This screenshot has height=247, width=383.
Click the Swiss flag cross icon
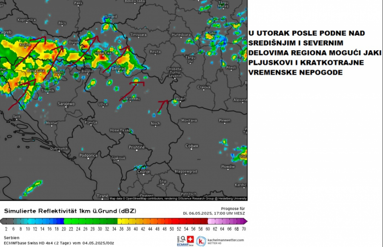[x=190, y=239]
